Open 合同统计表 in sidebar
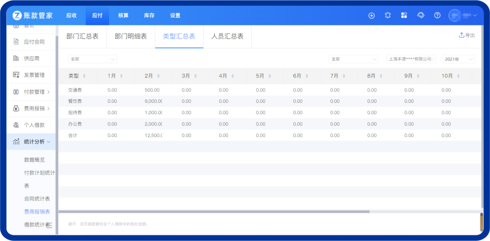Screen dimensions: 490x241 pos(37,198)
